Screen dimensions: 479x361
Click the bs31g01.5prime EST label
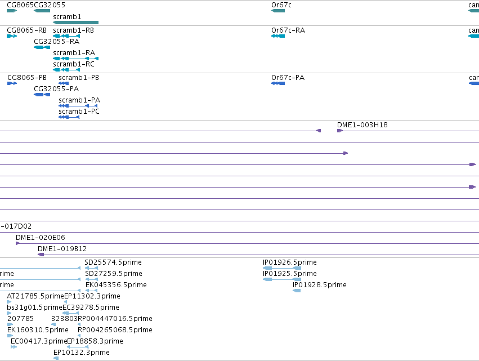tap(34, 307)
